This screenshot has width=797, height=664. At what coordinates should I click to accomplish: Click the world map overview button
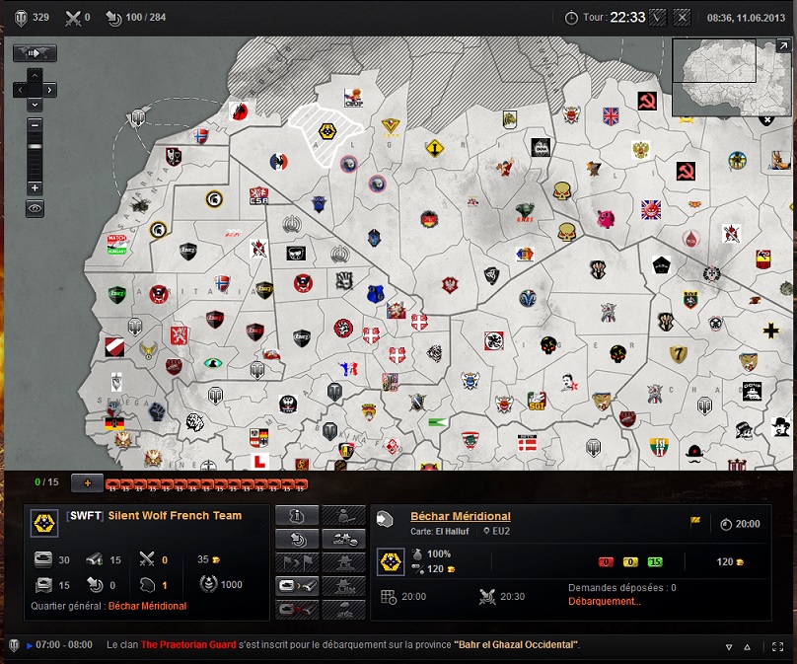(35, 53)
